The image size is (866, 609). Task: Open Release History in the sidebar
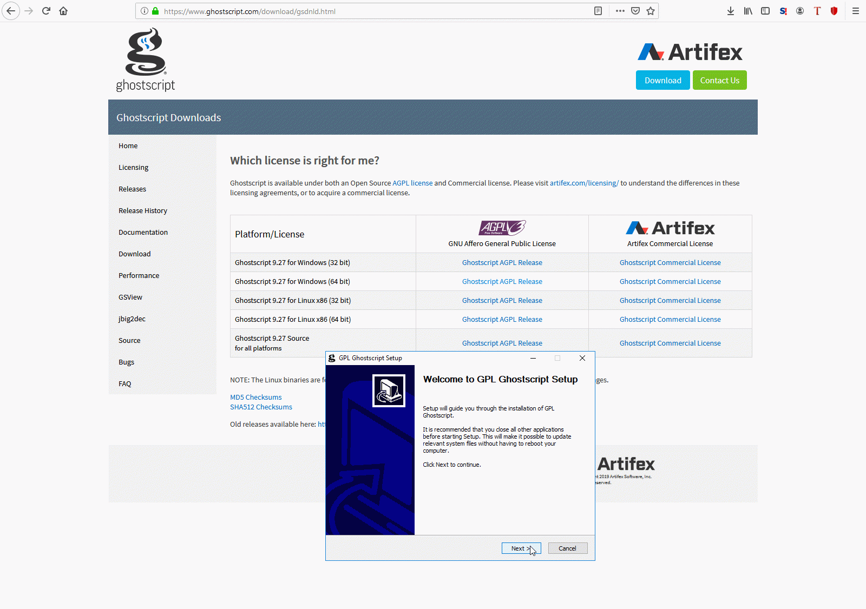pos(143,210)
